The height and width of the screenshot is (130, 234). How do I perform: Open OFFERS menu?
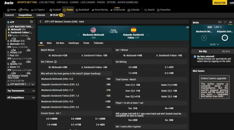click(x=111, y=2)
